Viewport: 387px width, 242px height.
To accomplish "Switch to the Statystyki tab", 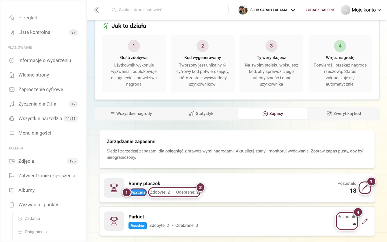I will [202, 114].
